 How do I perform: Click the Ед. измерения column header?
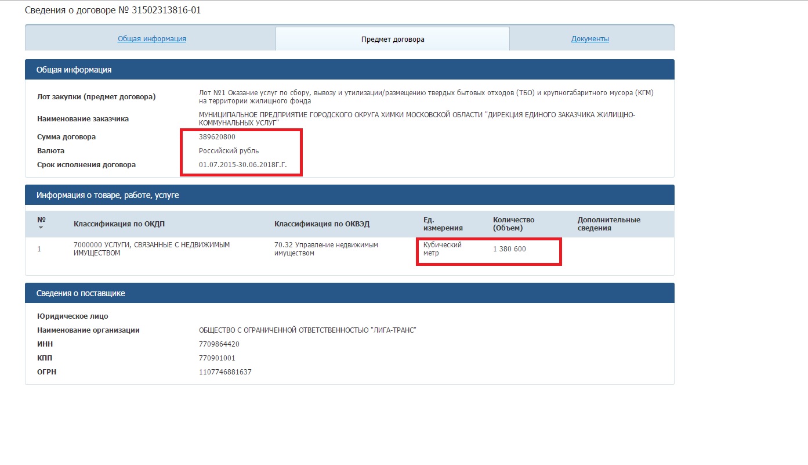click(443, 224)
